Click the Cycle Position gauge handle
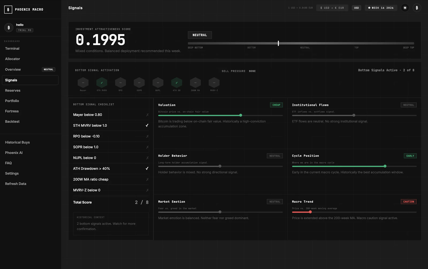 click(385, 166)
